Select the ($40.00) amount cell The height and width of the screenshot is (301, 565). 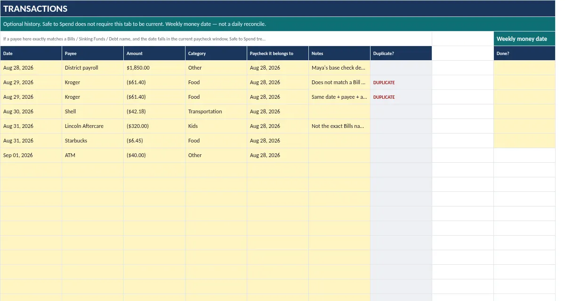(x=154, y=156)
